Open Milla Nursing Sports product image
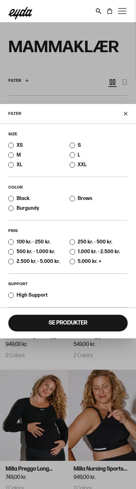136x489 pixels. click(x=102, y=415)
